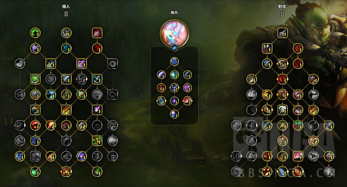Click the points counter under 猎人
This screenshot has height=187, width=347.
66,14
